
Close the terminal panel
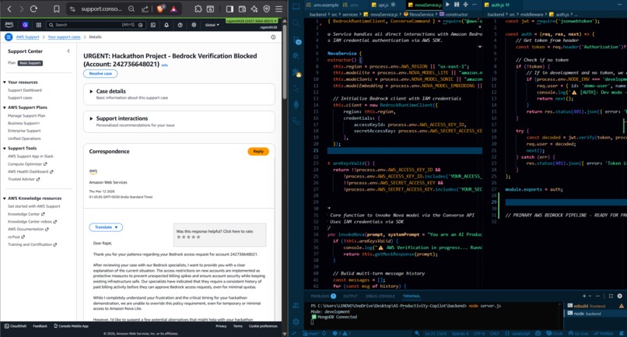coord(619,297)
